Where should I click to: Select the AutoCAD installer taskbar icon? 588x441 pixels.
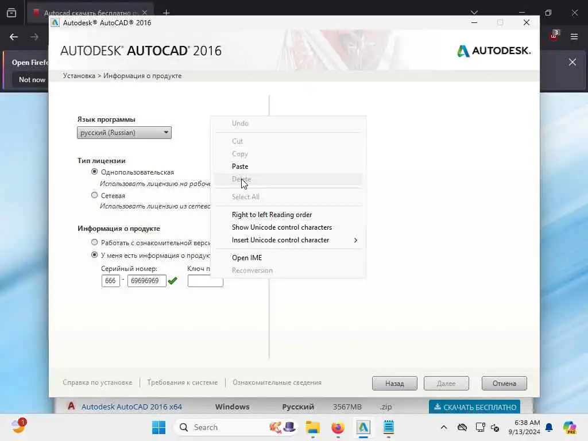pyautogui.click(x=363, y=427)
